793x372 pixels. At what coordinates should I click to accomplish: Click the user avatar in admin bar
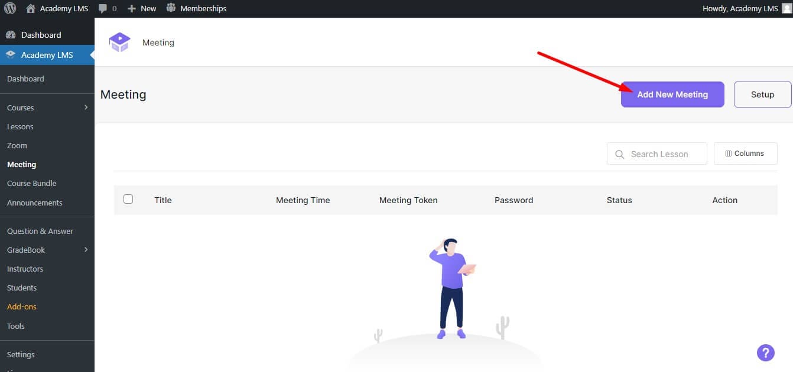[x=786, y=8]
